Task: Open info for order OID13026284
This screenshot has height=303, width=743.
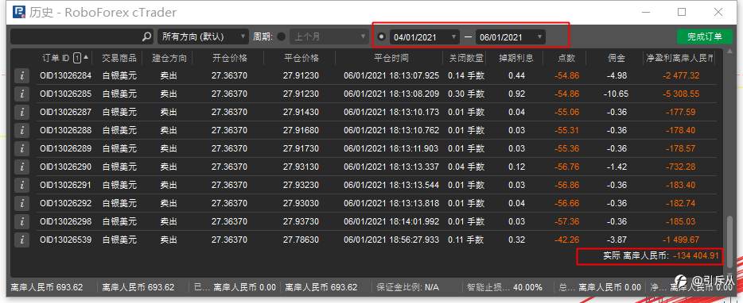Action: (21, 75)
